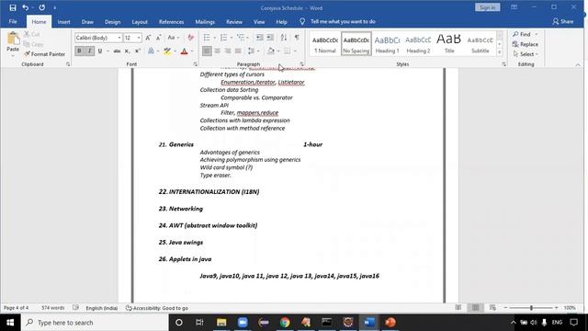
Task: Center align the text
Action: pos(217,51)
